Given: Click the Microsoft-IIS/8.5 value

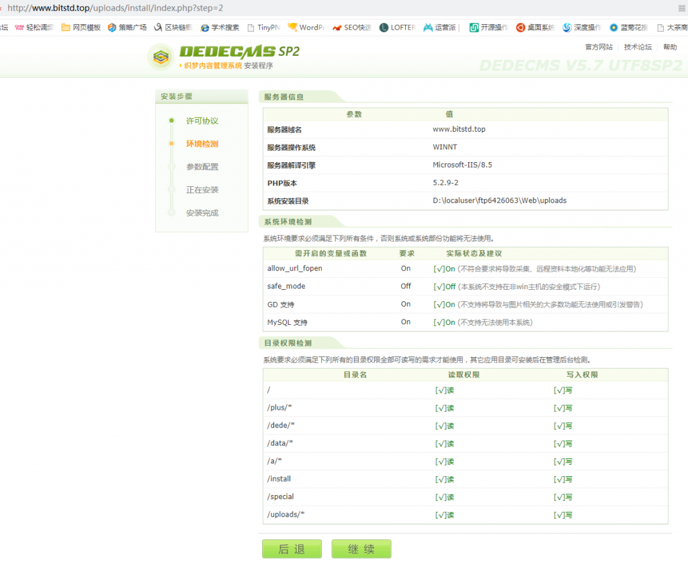Looking at the screenshot, I should pos(462,165).
